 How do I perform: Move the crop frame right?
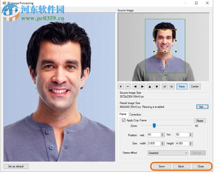(142, 87)
